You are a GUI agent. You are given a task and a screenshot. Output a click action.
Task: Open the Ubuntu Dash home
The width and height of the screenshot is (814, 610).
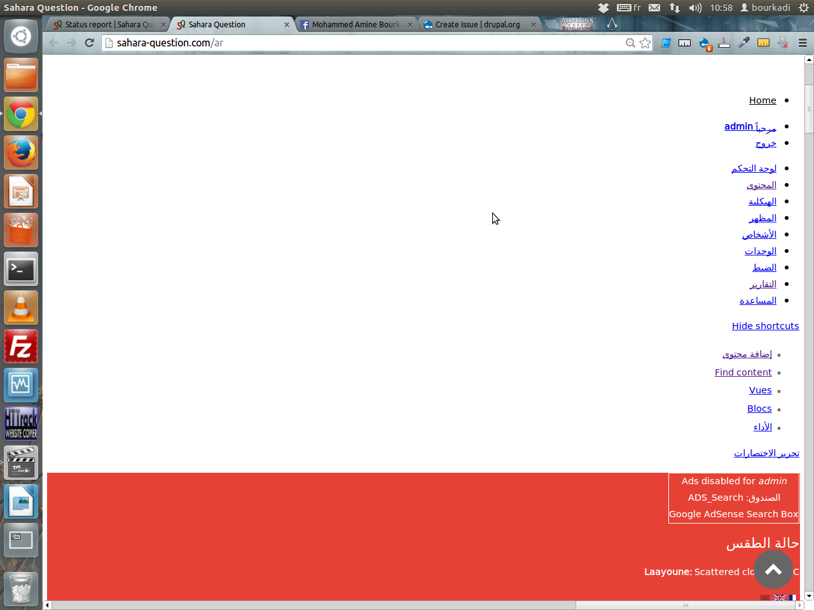coord(21,36)
